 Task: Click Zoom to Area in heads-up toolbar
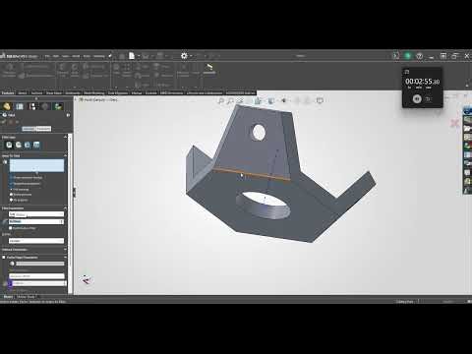(230, 100)
